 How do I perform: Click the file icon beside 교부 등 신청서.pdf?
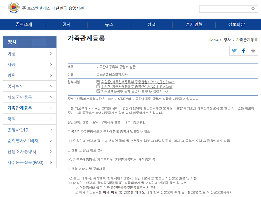click(98, 91)
